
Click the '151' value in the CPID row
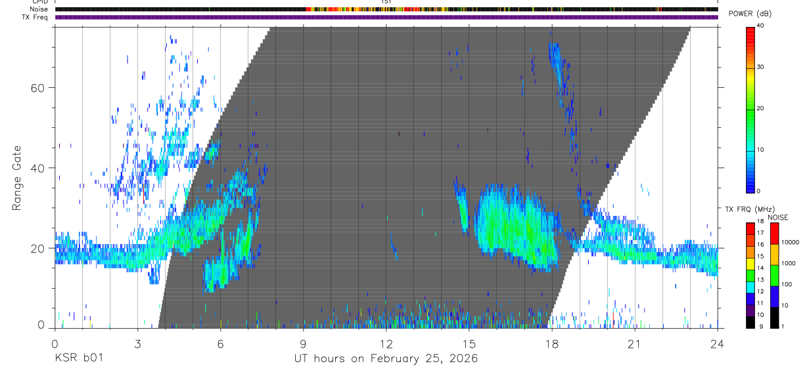[x=386, y=2]
